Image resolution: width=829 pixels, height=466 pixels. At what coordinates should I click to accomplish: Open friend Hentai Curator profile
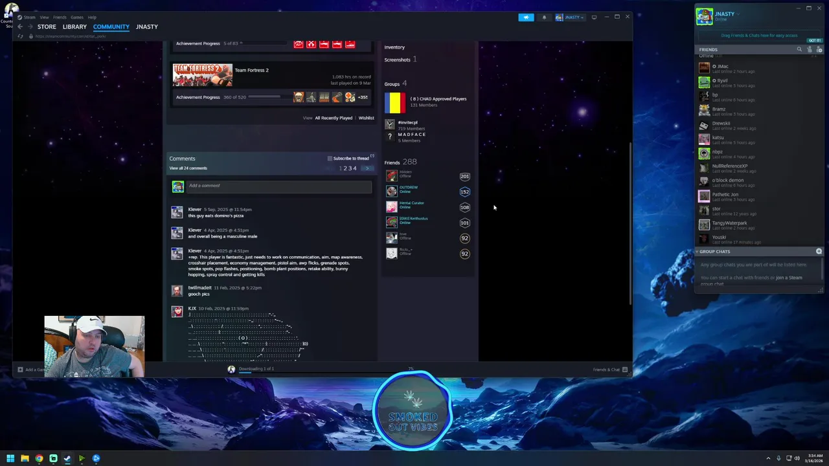411,203
